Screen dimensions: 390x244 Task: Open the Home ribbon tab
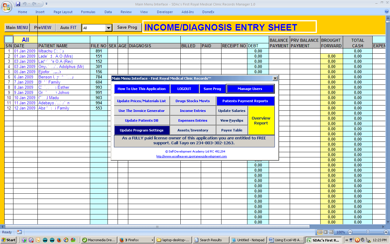pos(23,12)
